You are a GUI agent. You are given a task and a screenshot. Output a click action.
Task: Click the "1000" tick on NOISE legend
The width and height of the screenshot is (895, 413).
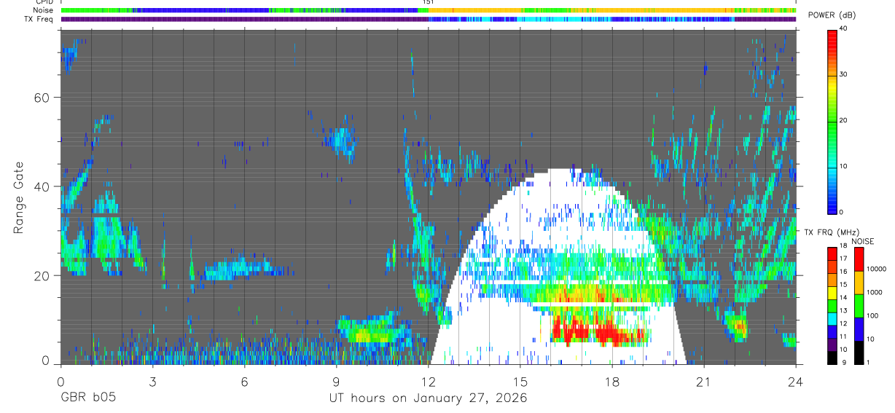(x=875, y=292)
